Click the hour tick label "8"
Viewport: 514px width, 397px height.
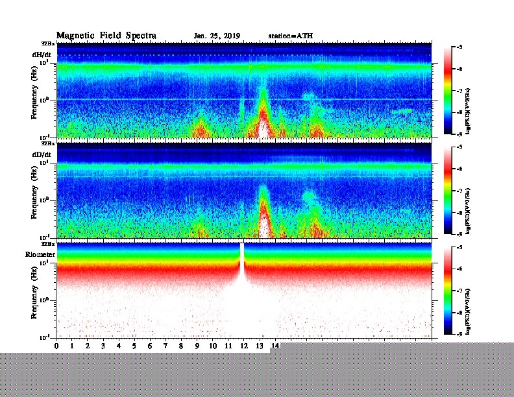click(181, 346)
